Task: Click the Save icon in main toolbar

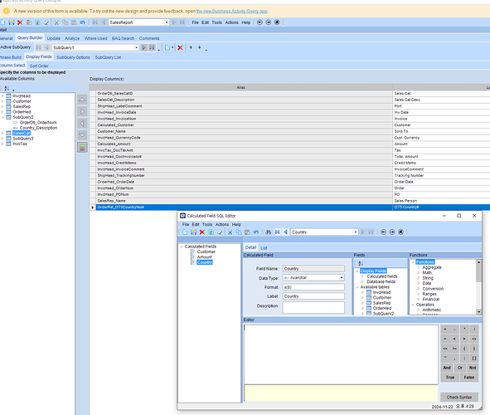Action: click(12, 22)
